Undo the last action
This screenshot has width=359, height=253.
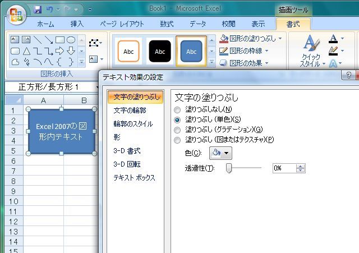coord(50,10)
